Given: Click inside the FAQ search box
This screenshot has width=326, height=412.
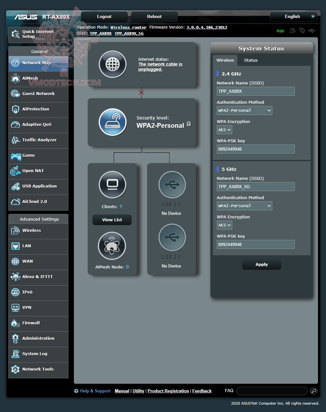Looking at the screenshot, I should (271, 391).
